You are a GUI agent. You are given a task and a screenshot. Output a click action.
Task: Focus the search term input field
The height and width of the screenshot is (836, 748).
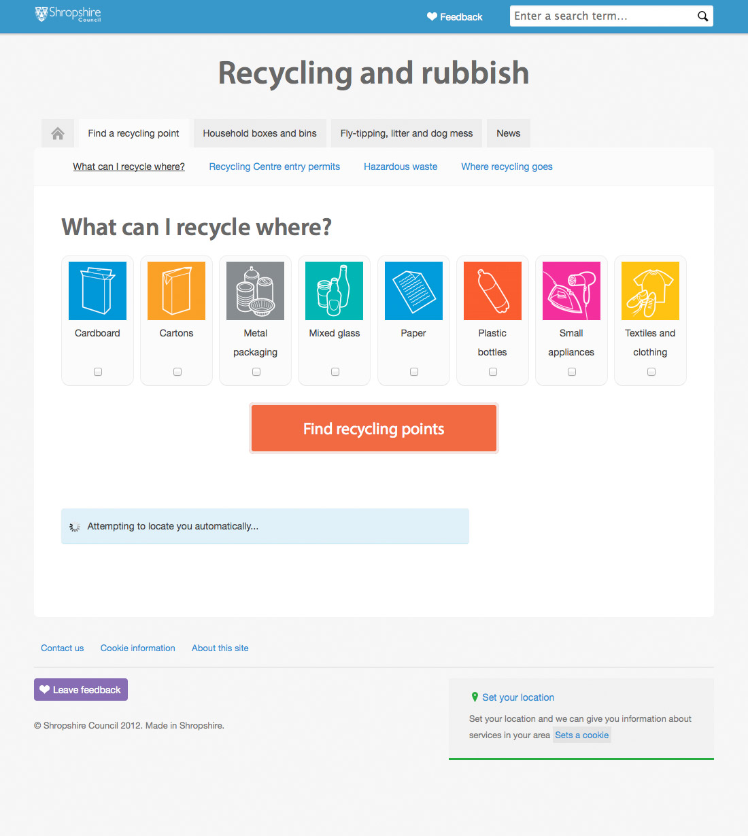[602, 16]
